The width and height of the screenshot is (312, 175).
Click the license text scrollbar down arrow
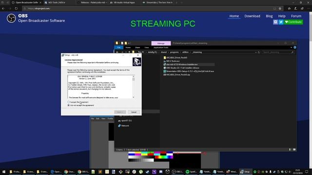(133, 97)
